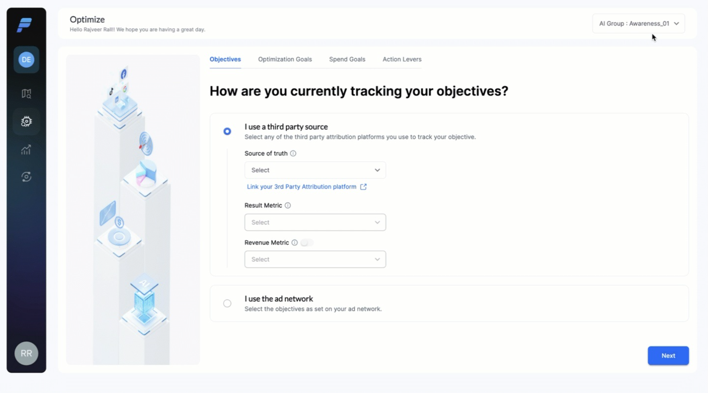Open the RR user profile avatar
708x393 pixels.
[x=26, y=353]
